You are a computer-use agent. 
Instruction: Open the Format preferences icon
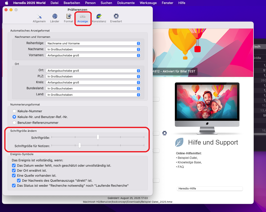coord(68,18)
